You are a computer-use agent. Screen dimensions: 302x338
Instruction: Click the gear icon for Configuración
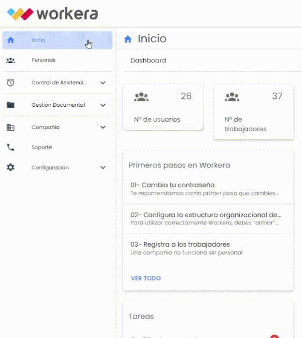[x=11, y=167]
